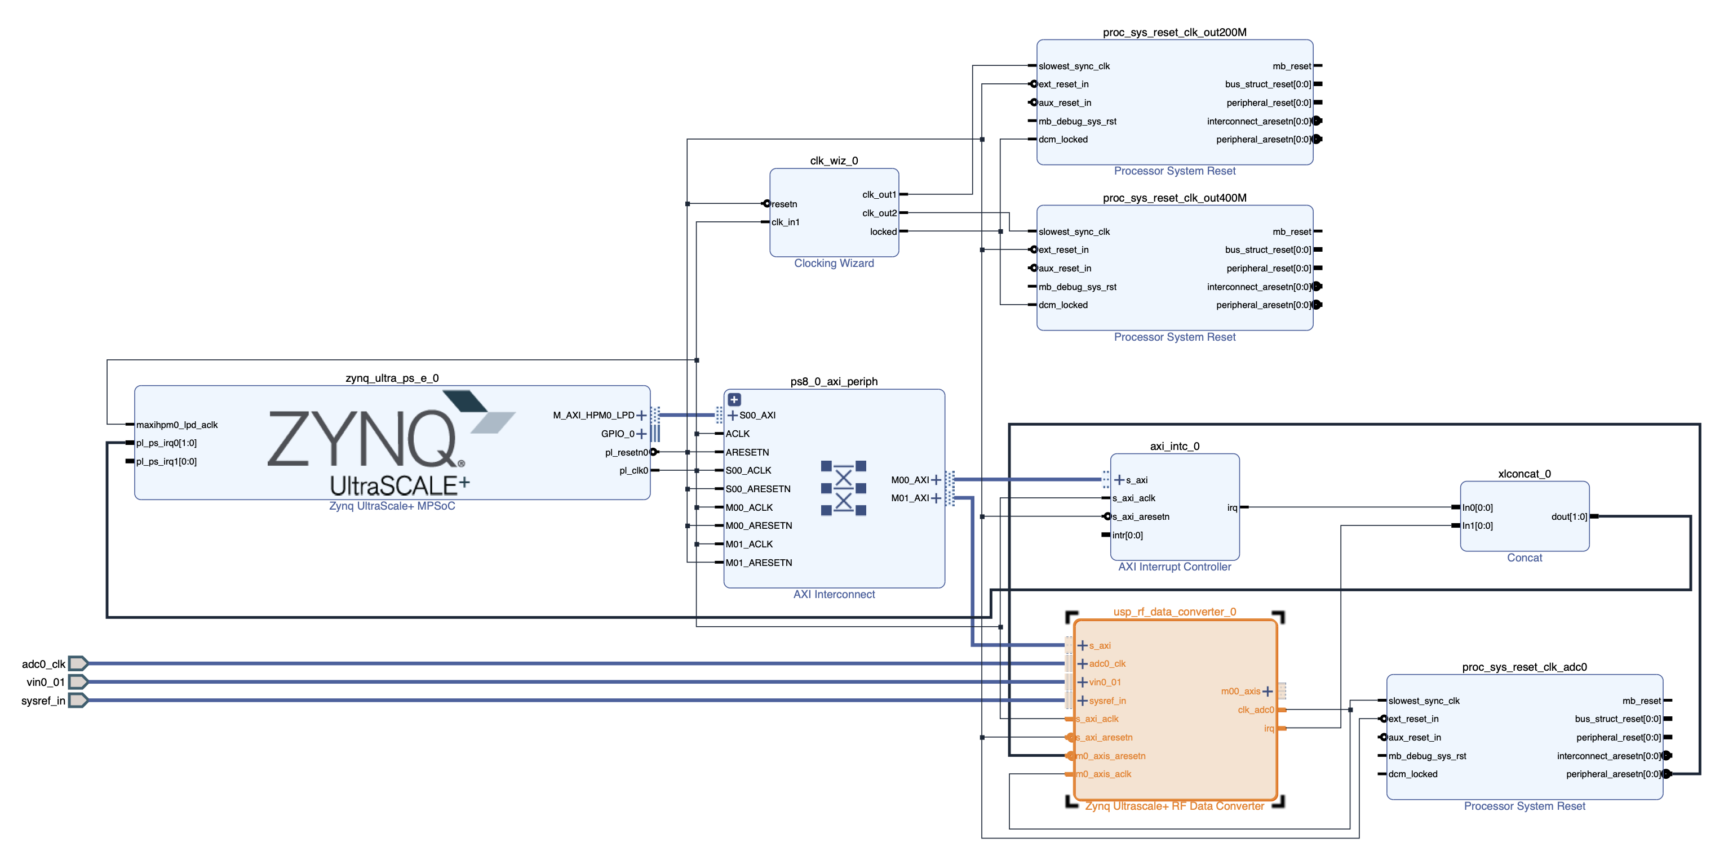Expand the ps8_0_axi_periph block with plus icon

pos(734,399)
